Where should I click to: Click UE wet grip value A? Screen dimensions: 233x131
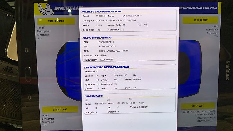coord(96,112)
